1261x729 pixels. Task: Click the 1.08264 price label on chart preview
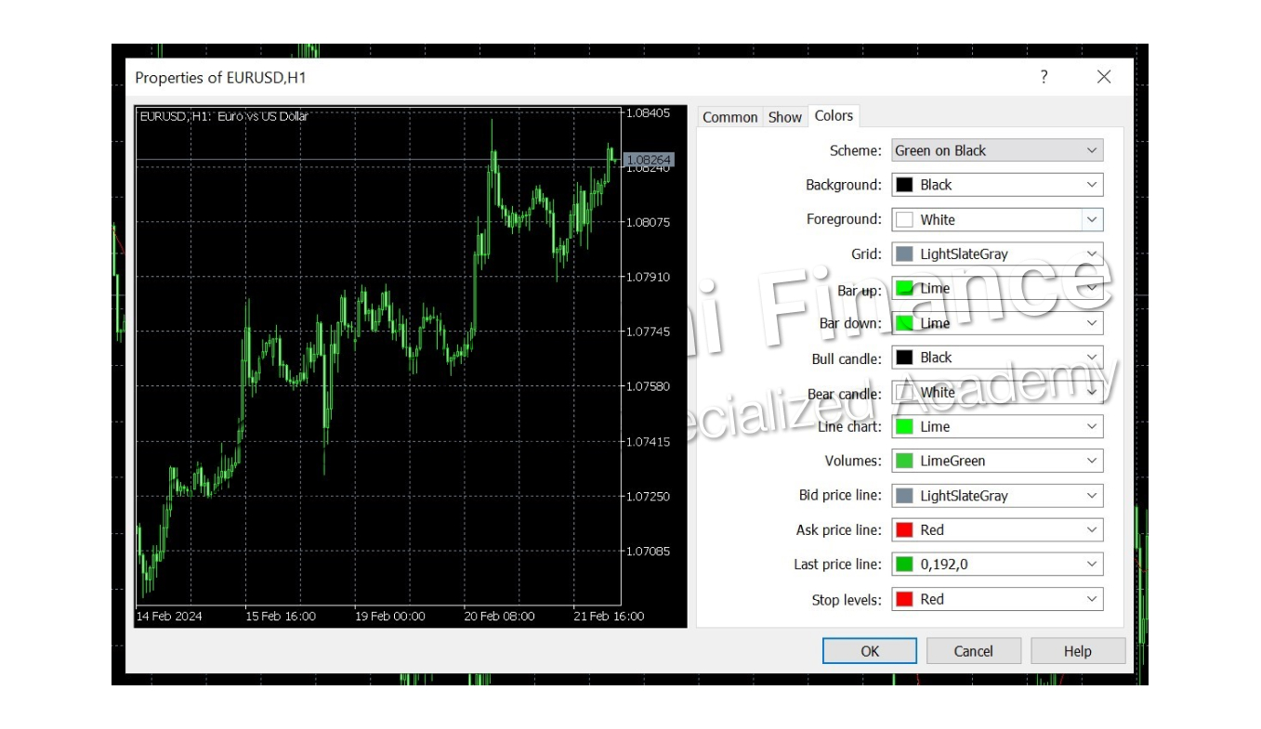(x=649, y=160)
